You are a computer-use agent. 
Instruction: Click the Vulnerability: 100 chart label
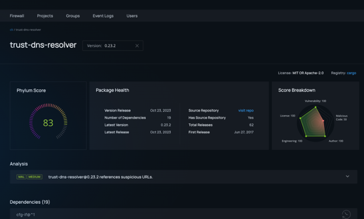pos(315,101)
